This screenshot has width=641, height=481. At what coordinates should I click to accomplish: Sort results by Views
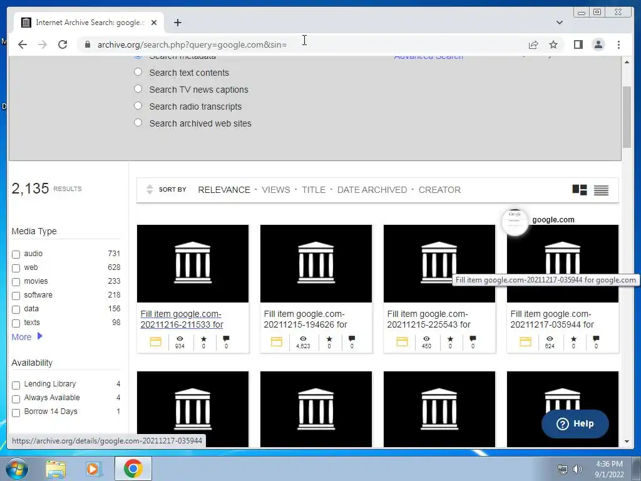tap(276, 190)
